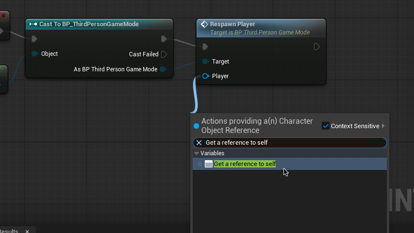Close the Results tab

(x=27, y=232)
